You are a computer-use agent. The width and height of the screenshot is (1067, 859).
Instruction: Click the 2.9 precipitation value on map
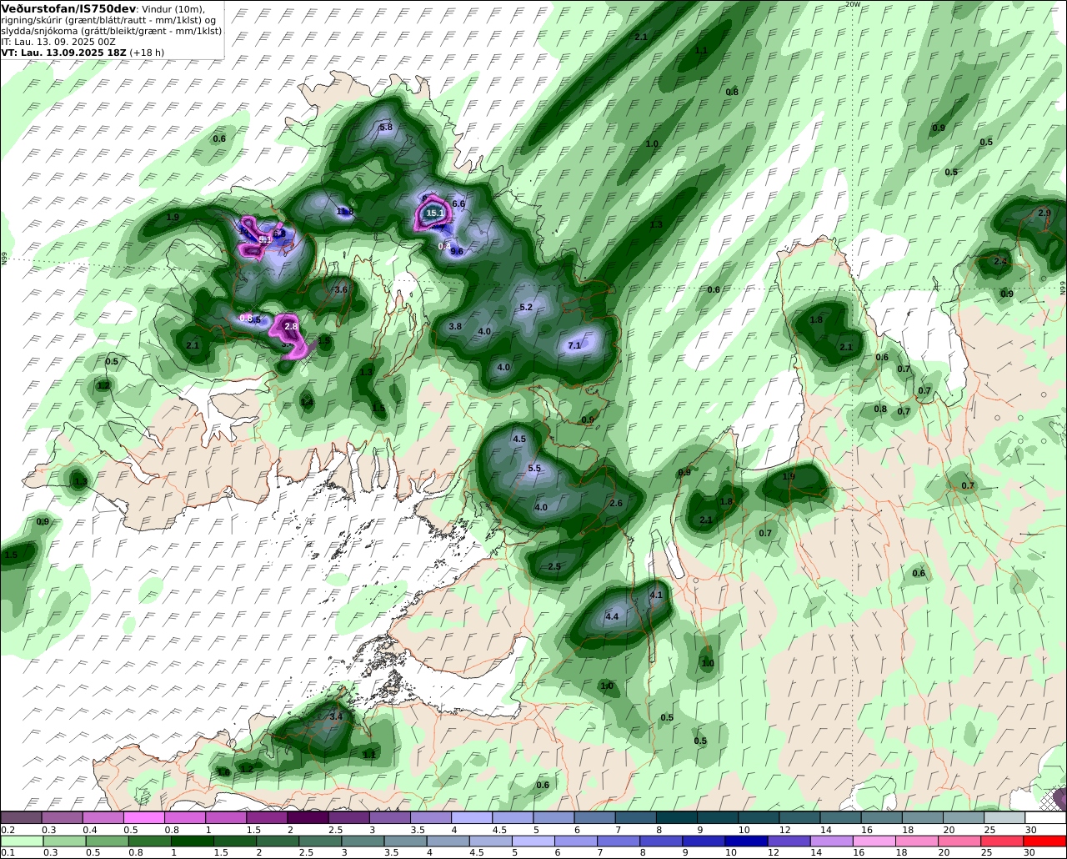1044,213
